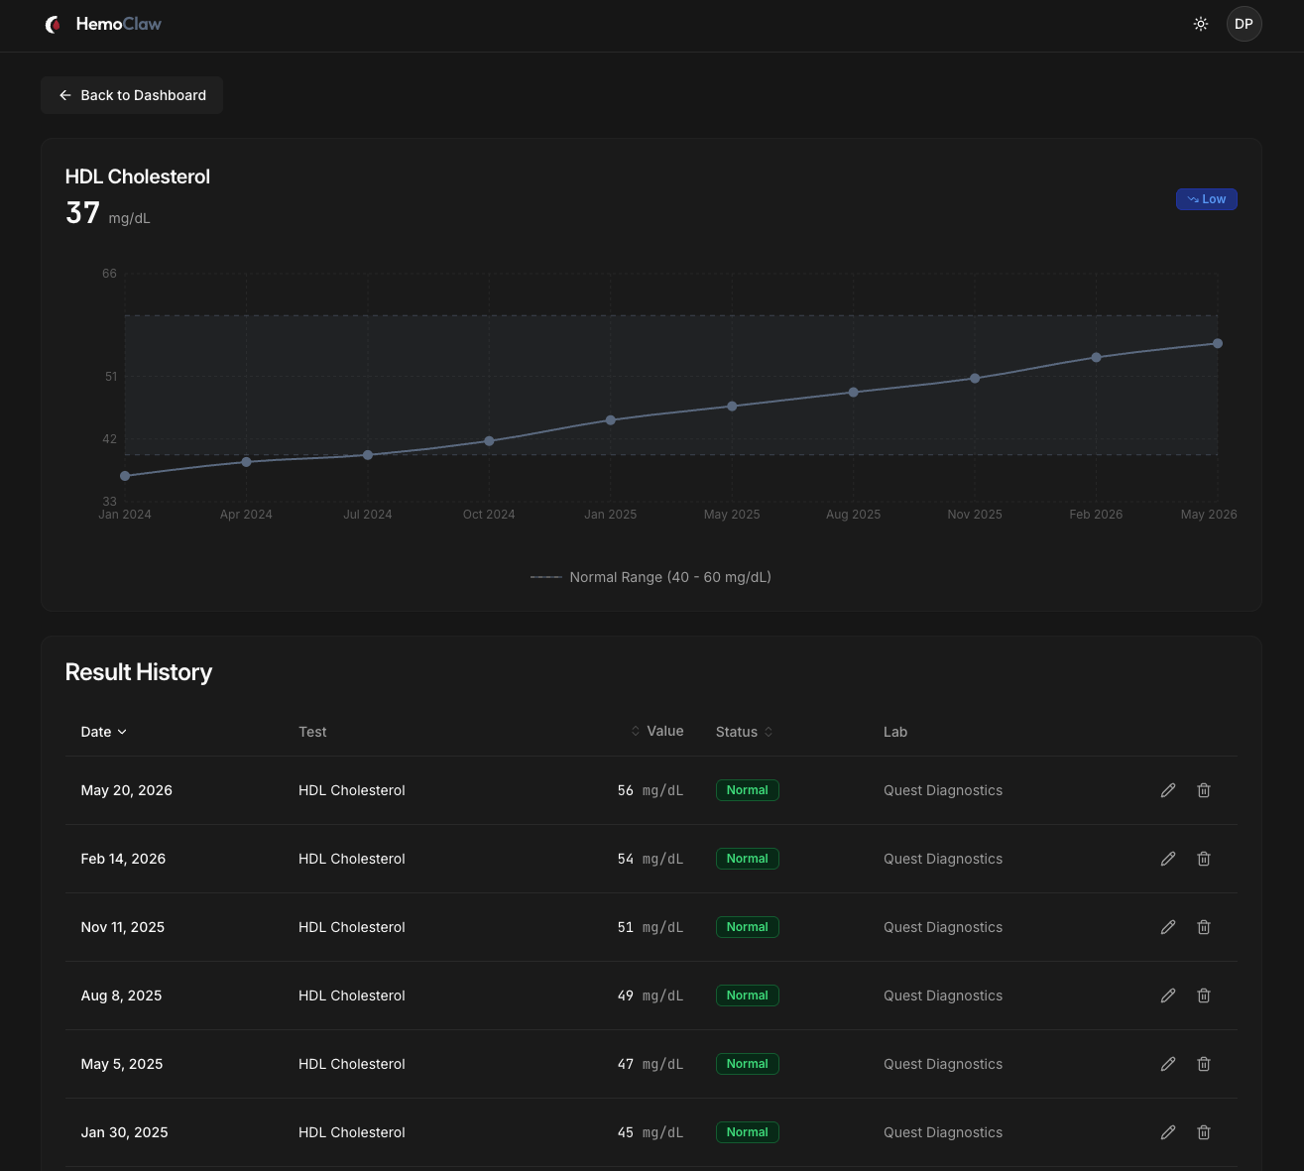Sort results by the Status column
The image size is (1304, 1171).
[745, 732]
